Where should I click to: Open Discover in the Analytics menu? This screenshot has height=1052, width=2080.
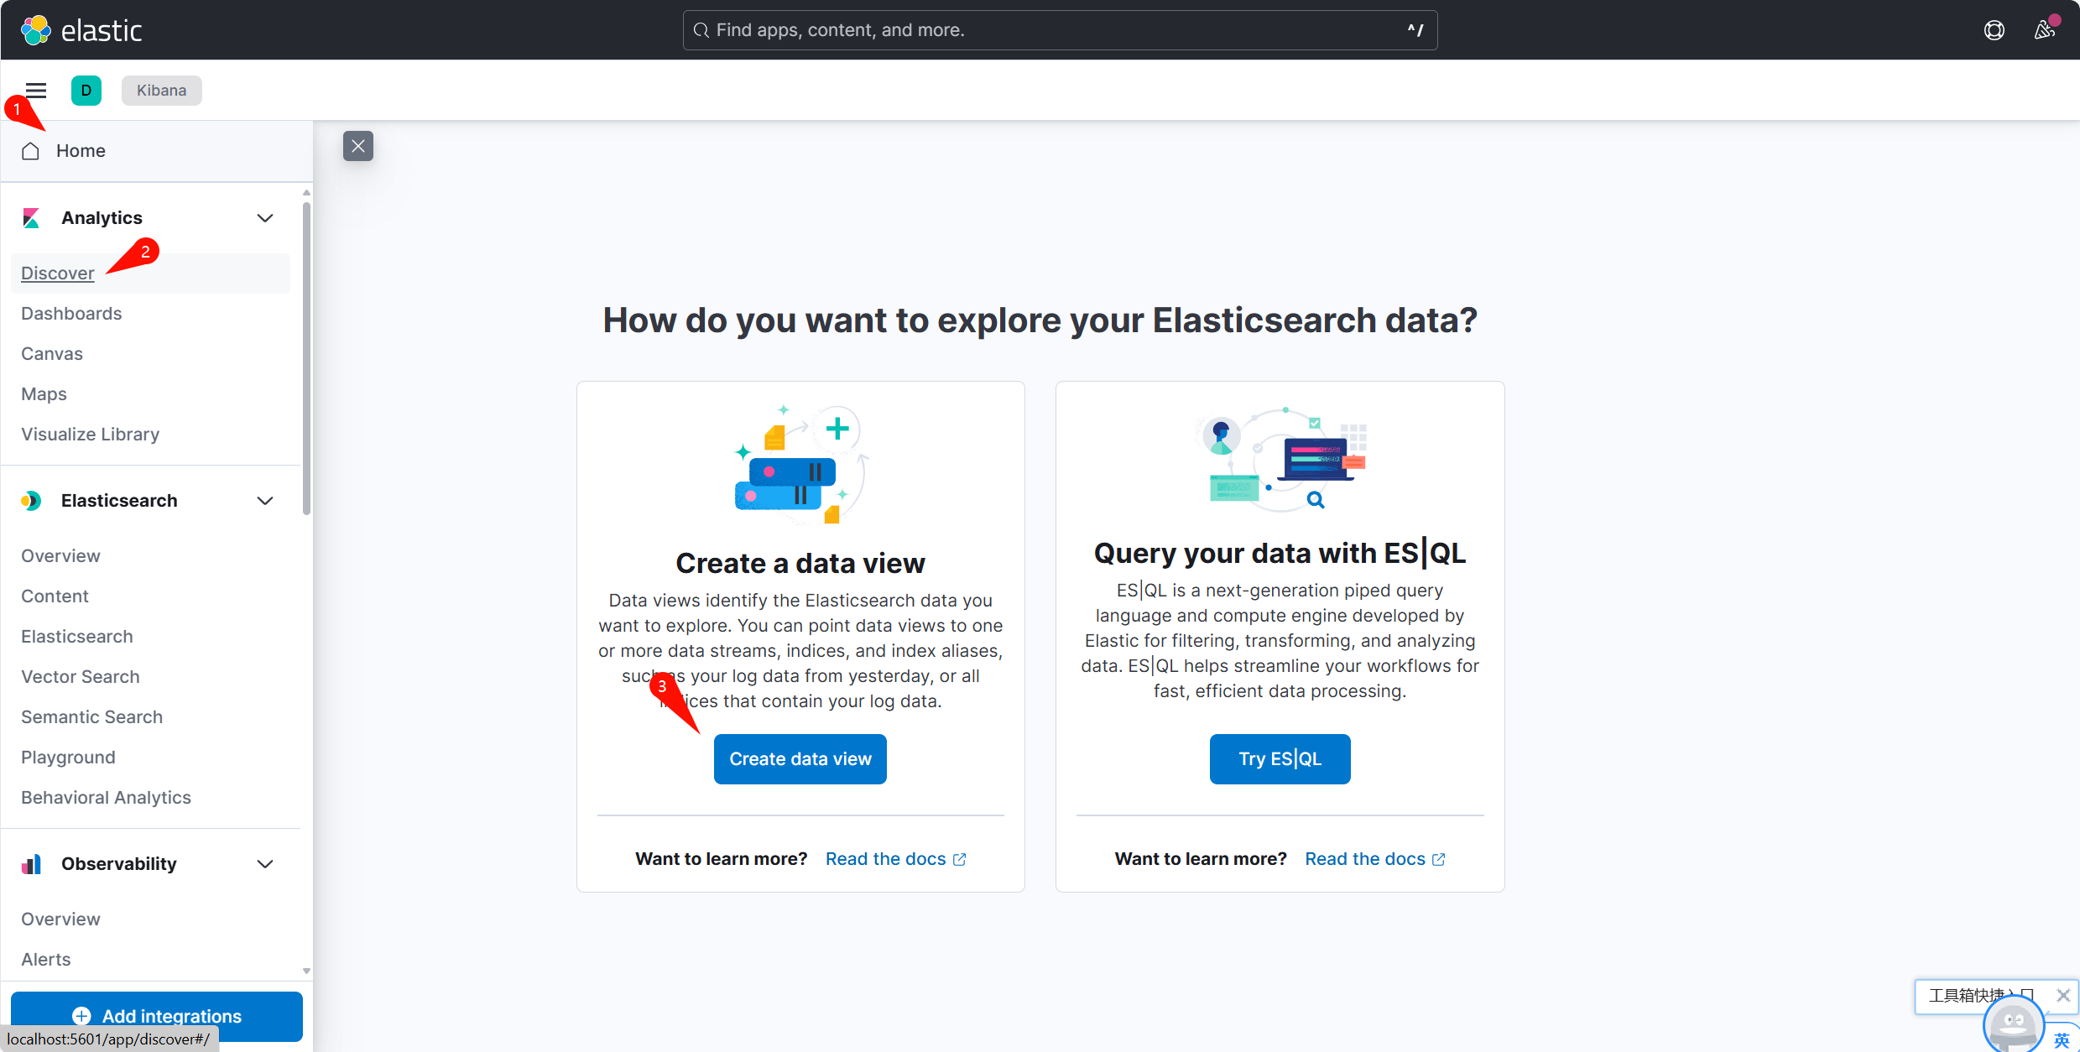pyautogui.click(x=58, y=273)
